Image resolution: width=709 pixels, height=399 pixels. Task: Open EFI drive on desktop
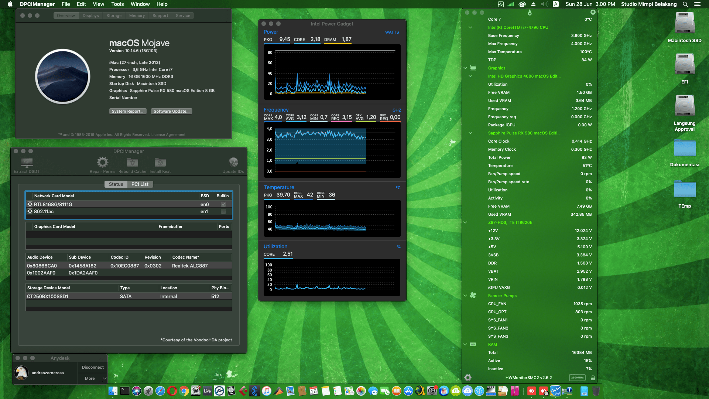click(x=684, y=65)
